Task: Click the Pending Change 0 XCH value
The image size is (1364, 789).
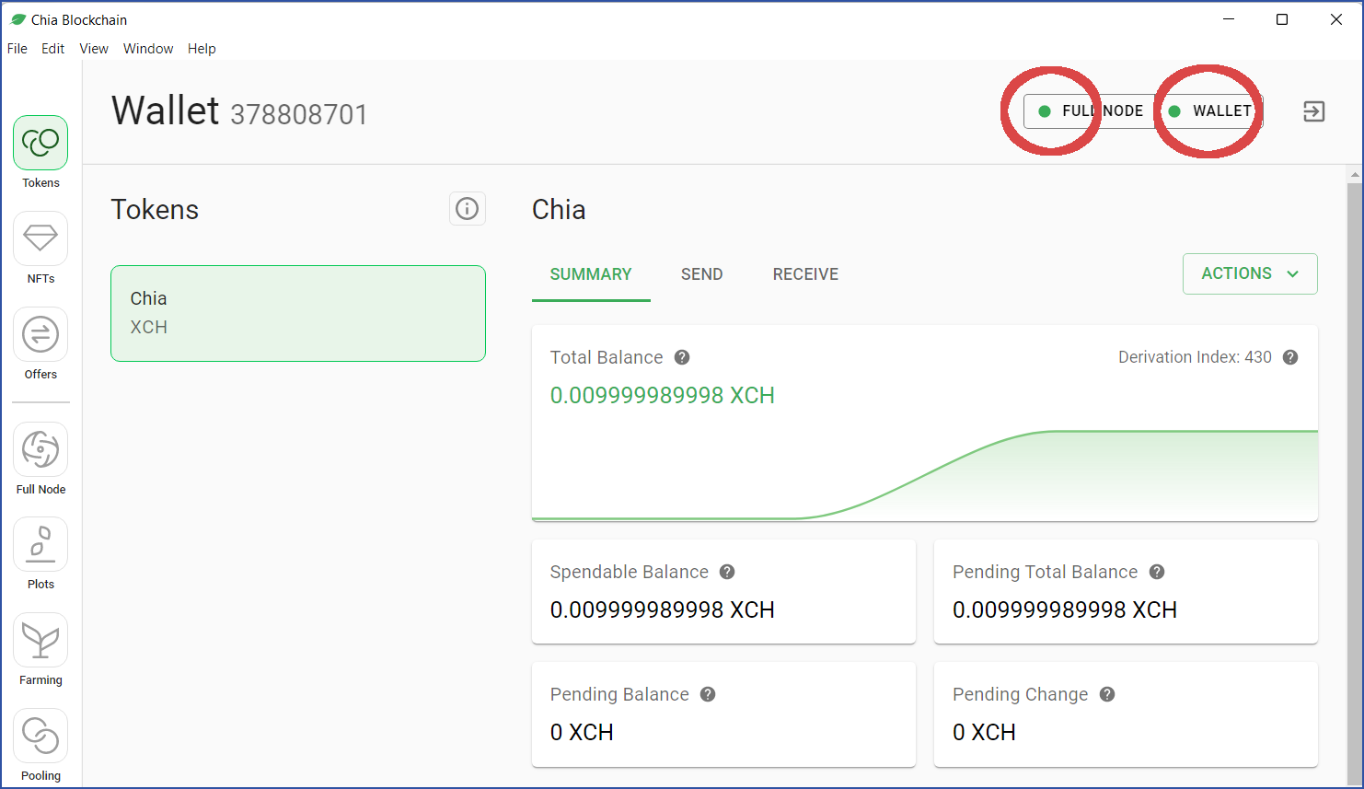Action: click(x=984, y=732)
